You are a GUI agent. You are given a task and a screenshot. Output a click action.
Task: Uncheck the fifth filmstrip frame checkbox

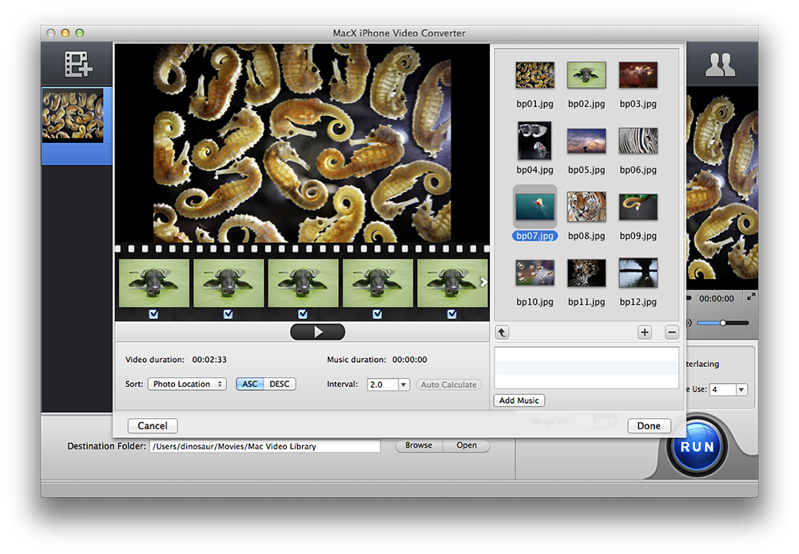click(x=452, y=314)
